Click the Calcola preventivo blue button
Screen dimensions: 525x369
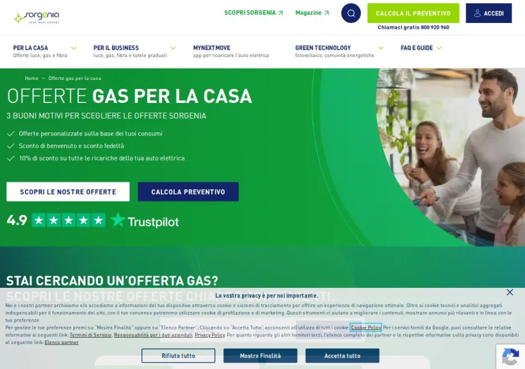(x=188, y=192)
